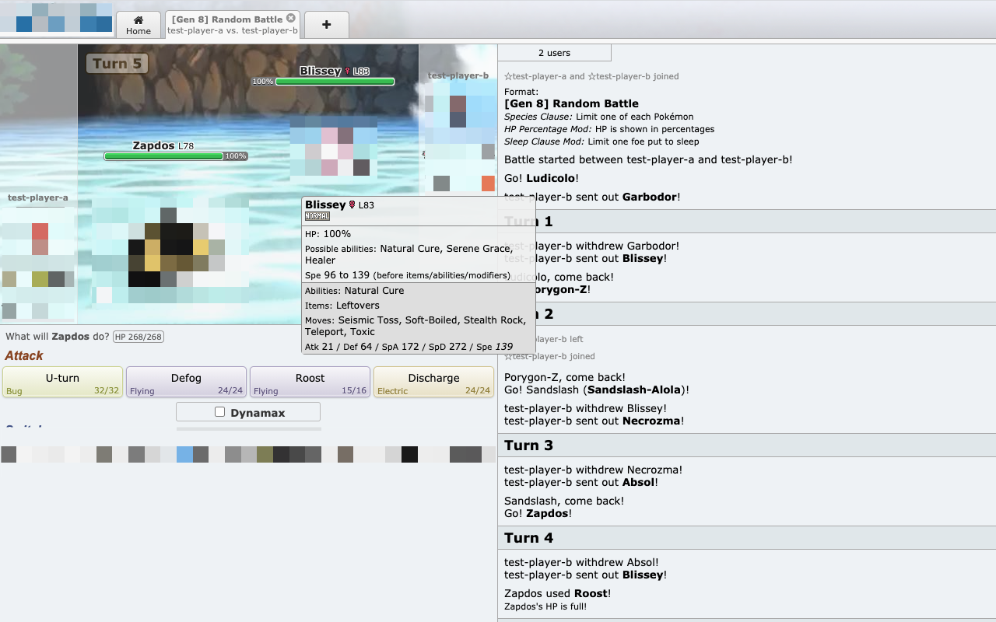996x622 pixels.
Task: Open a new tab with the plus icon
Action: tap(326, 24)
